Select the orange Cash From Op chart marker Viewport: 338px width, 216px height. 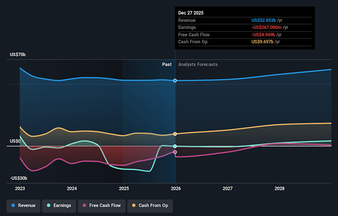175,134
